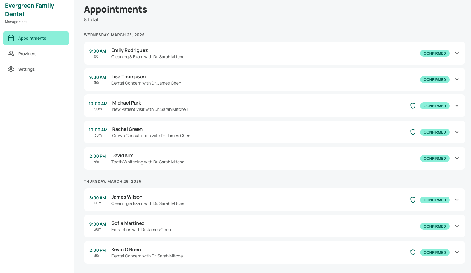This screenshot has height=273, width=471.
Task: Click Rachel Green's patient name
Action: (127, 129)
